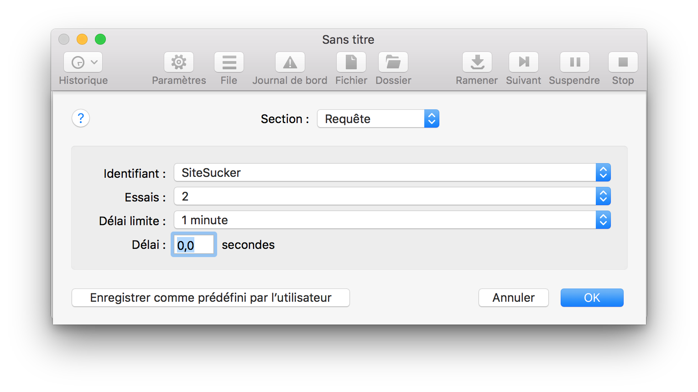The height and width of the screenshot is (392, 698).
Task: Click the green zoom window button
Action: coord(100,40)
